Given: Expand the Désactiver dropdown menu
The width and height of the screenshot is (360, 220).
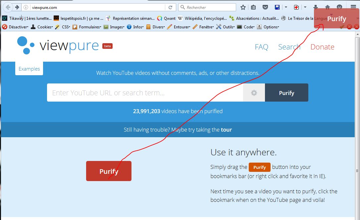Looking at the screenshot, I should coord(16,27).
